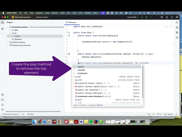Viewport: 182px width, 137px height.
Task: Open the AI Assistant icon in right sidebar
Action: pos(177,27)
